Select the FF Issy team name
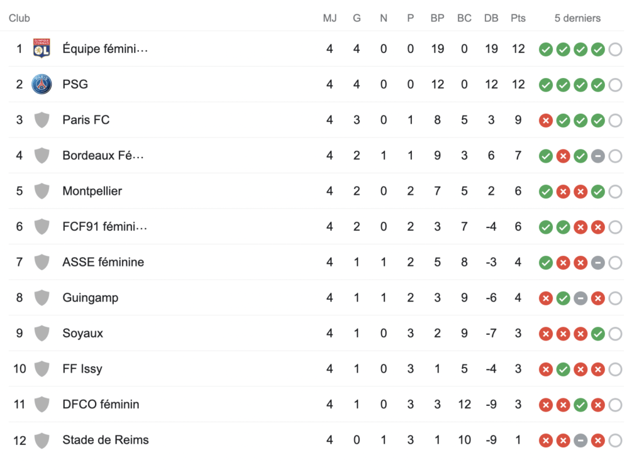 [x=82, y=369]
